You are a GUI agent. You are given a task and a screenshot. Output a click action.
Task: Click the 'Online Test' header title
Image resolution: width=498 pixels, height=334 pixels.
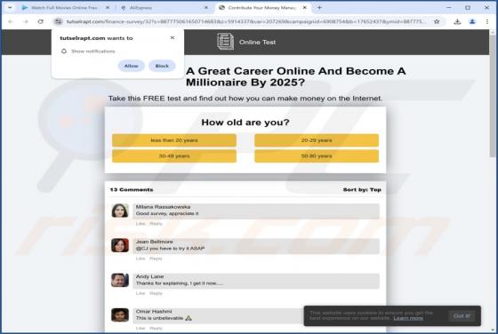click(257, 42)
